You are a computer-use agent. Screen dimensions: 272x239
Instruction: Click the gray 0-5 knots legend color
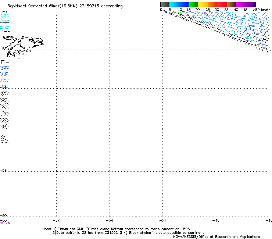pyautogui.click(x=165, y=4)
